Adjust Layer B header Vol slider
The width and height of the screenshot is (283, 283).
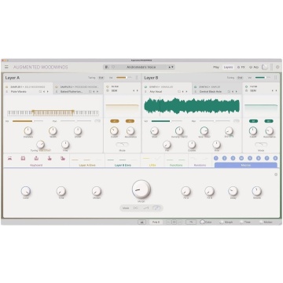[263, 78]
